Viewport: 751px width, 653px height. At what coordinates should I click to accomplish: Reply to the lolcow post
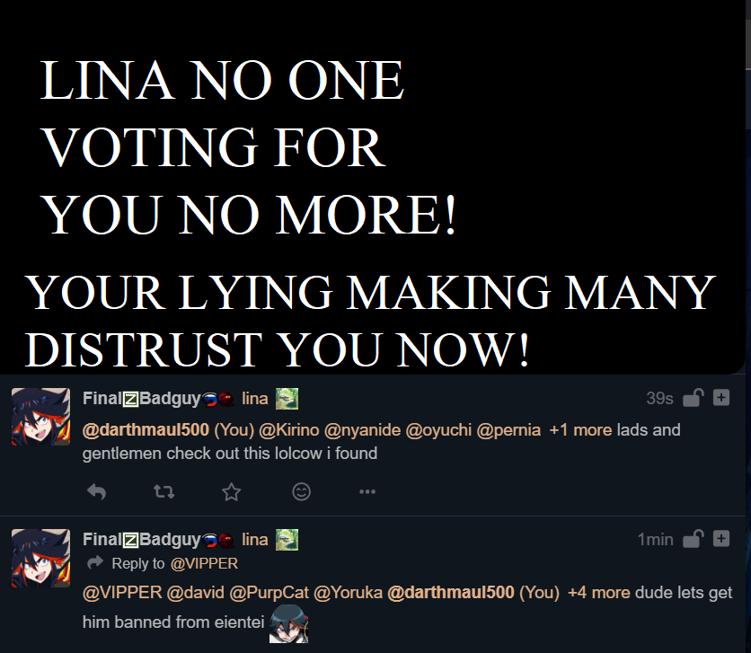(97, 491)
